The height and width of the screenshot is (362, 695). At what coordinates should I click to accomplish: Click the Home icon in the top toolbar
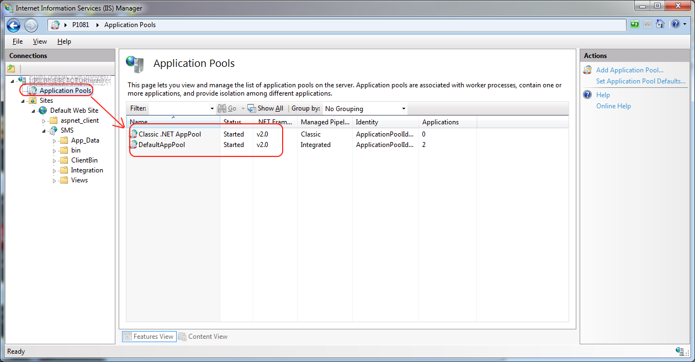(x=660, y=24)
